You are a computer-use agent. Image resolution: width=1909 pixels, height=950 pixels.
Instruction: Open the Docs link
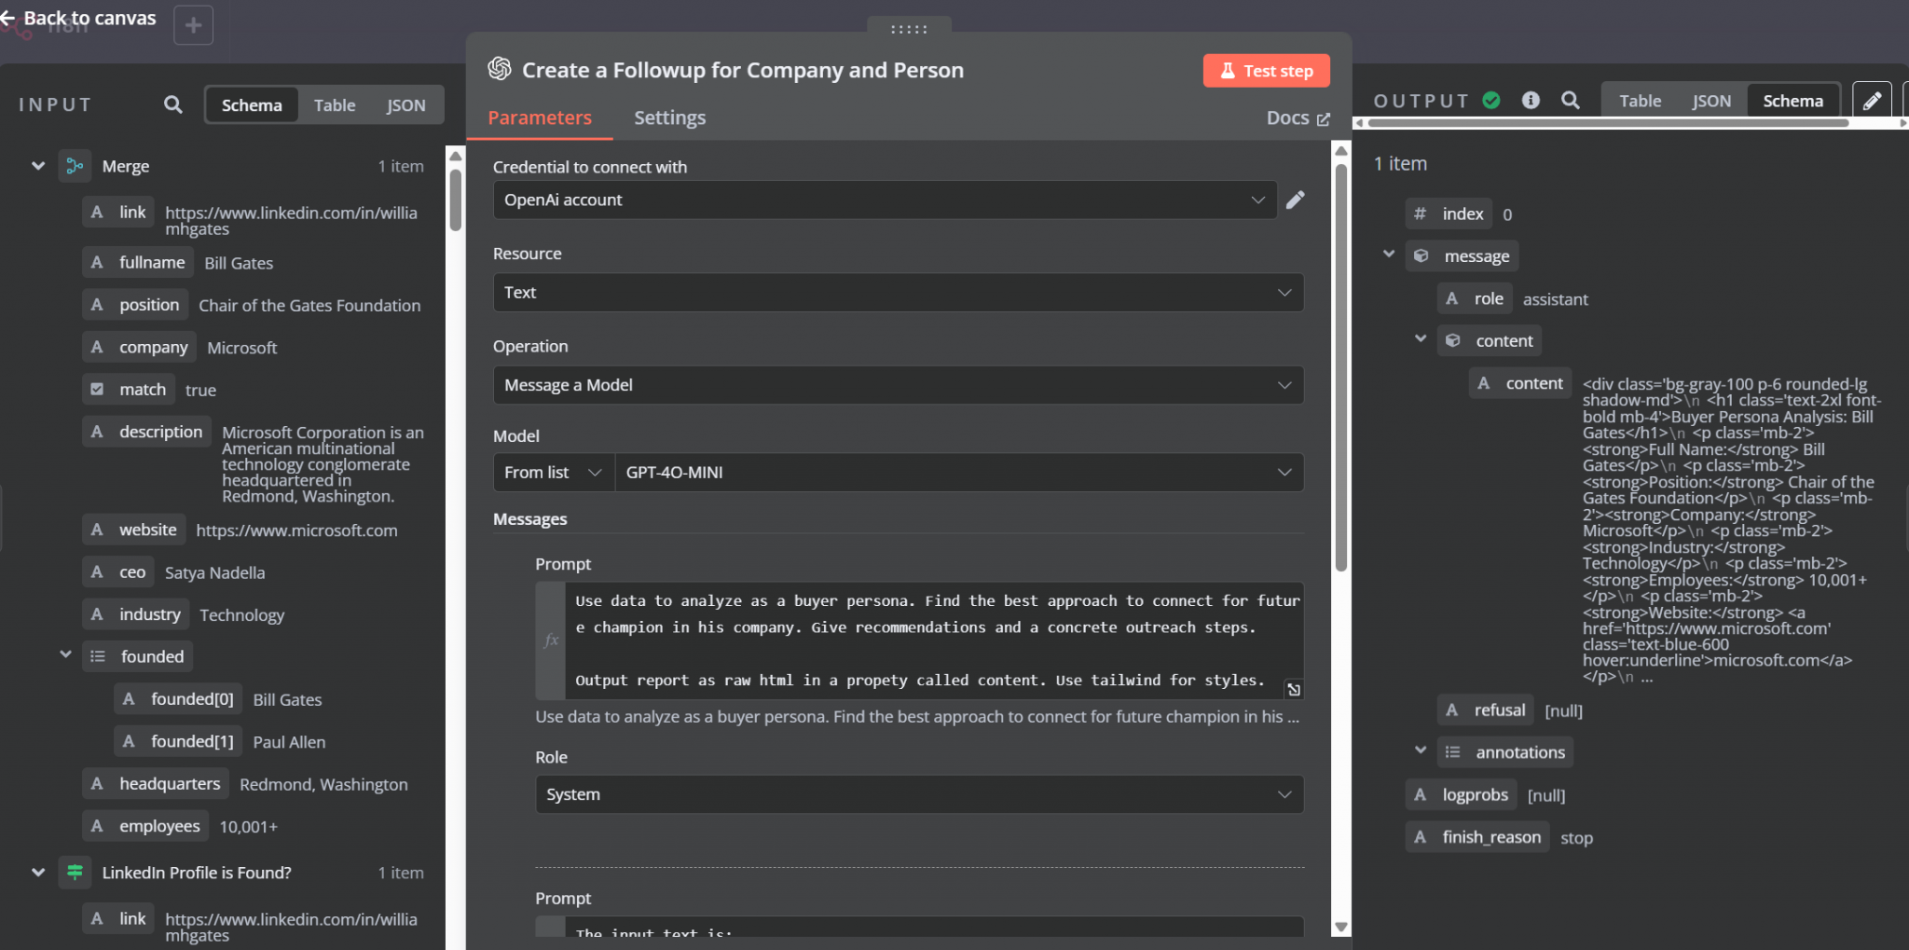pyautogui.click(x=1298, y=117)
